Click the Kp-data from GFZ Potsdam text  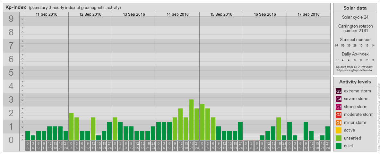point(354,67)
